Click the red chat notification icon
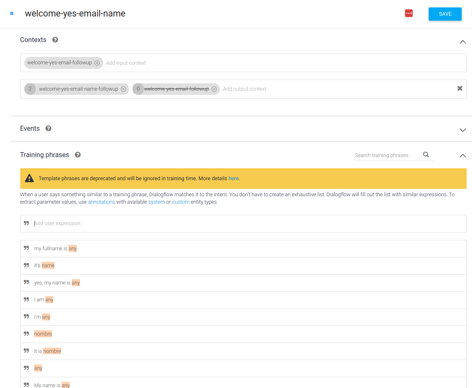 pyautogui.click(x=408, y=14)
